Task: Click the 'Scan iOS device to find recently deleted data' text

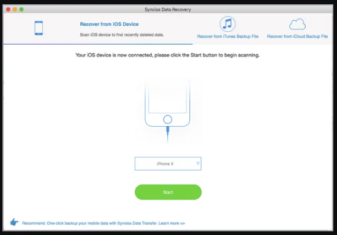Action: 122,35
